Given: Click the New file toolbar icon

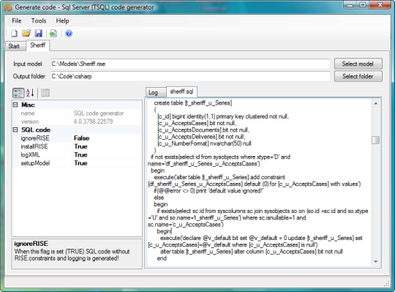Looking at the screenshot, I should 14,33.
